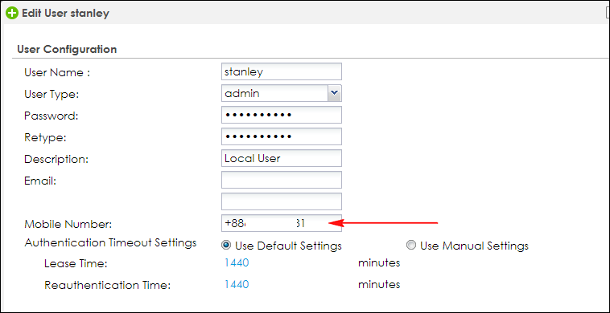
Task: Click the Authentication Timeout Settings label
Action: tap(110, 243)
